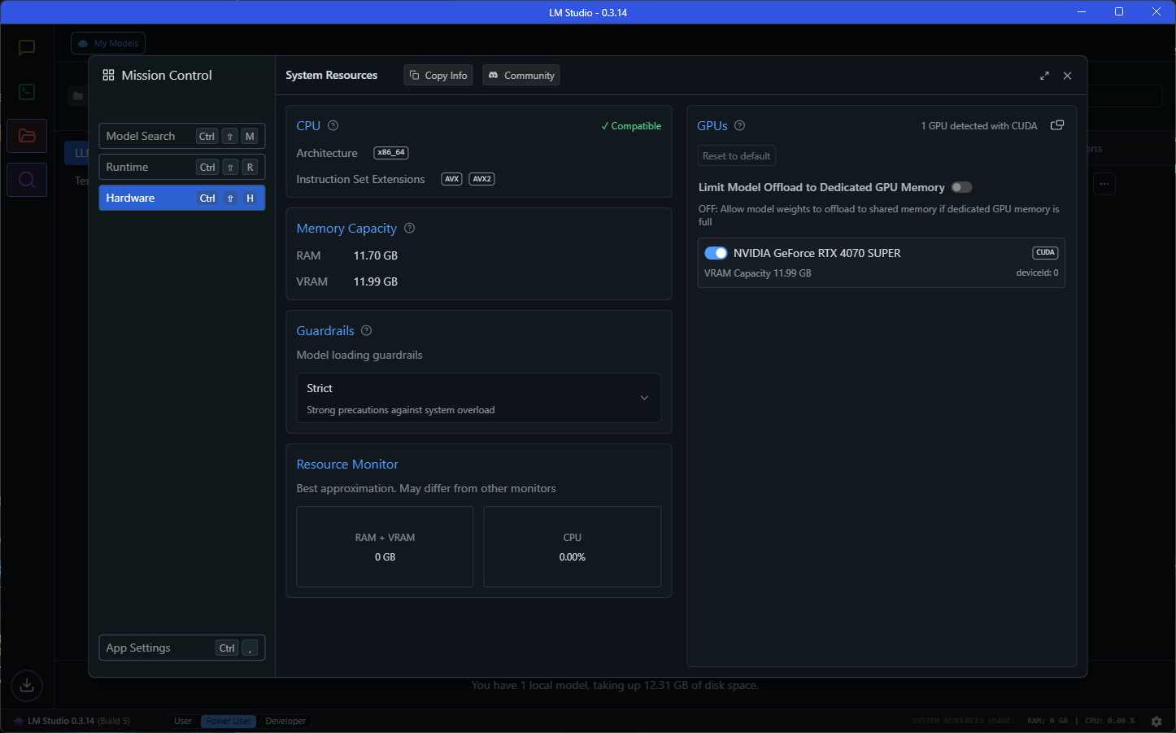Click the settings gear in status bar
This screenshot has height=733, width=1176.
(x=1156, y=721)
